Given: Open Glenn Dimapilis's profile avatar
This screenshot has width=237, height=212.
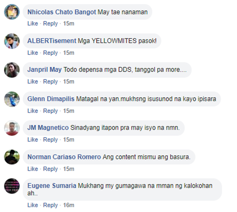Looking at the screenshot, I should click(12, 99).
